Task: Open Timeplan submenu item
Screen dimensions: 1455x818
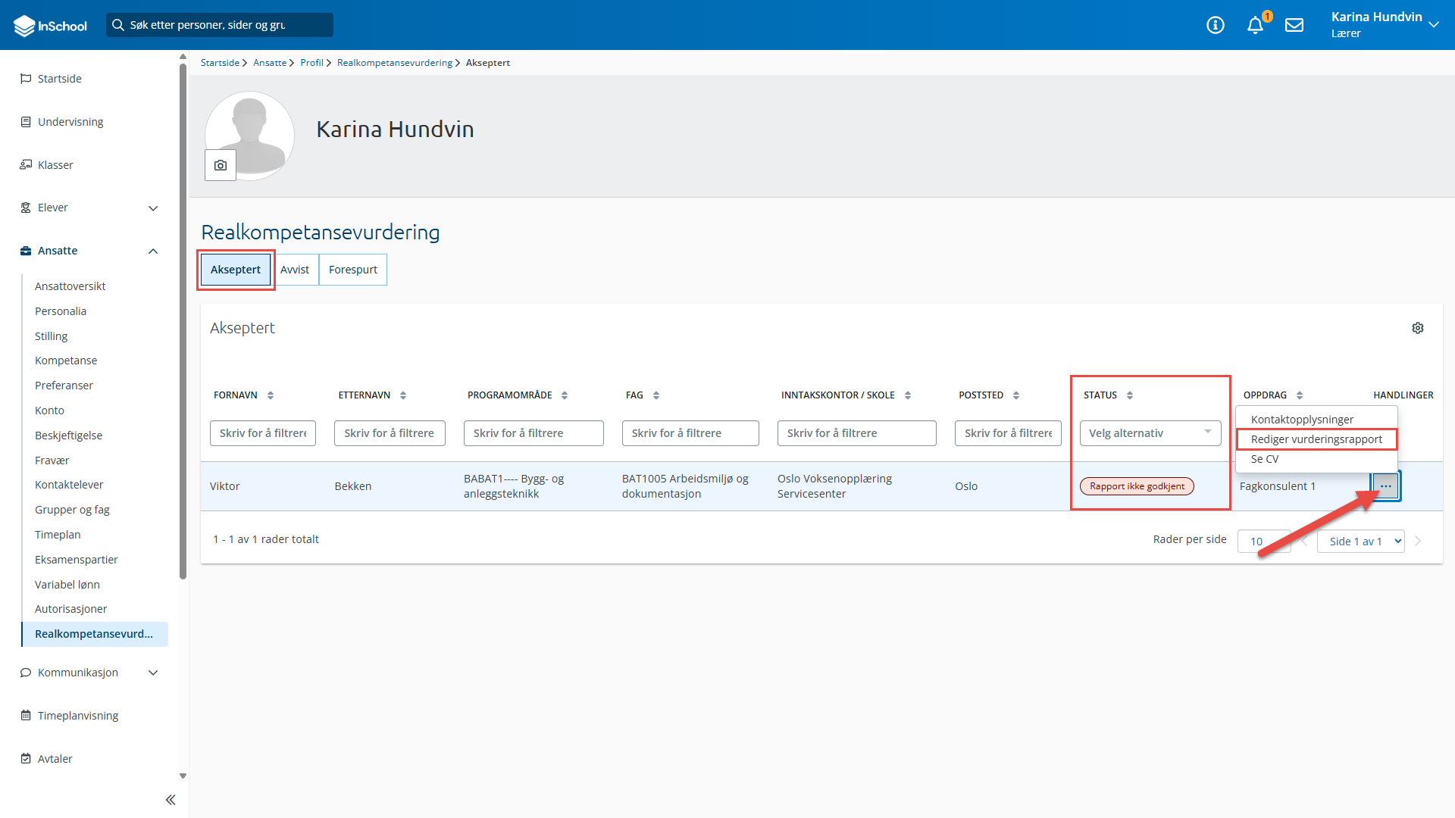Action: click(x=58, y=535)
